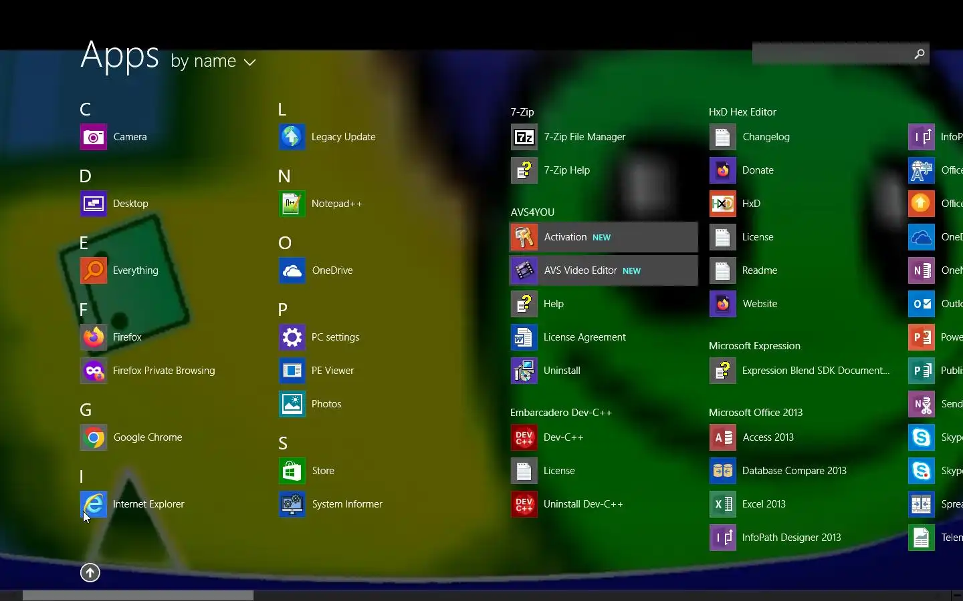Viewport: 963px width, 601px height.
Task: Open the Store icon
Action: 292,471
